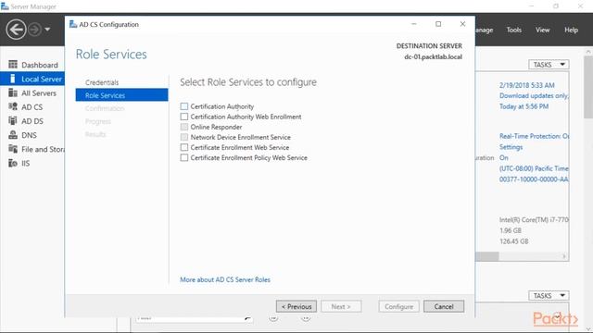Click the Server Manager title bar icon

click(5, 6)
